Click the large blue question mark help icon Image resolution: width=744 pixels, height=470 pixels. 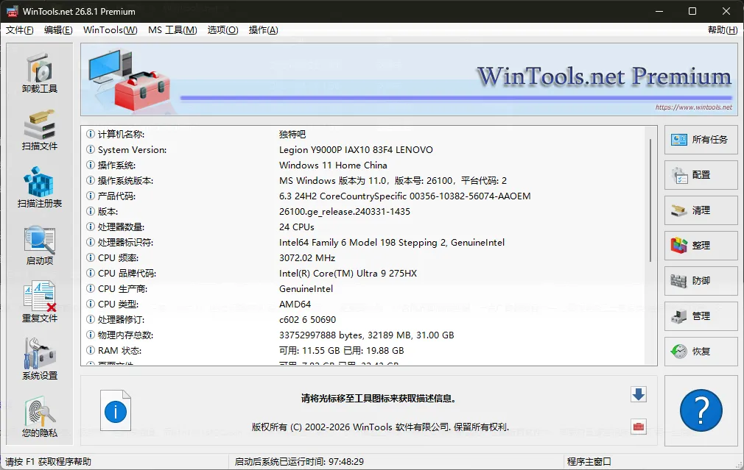(x=701, y=410)
